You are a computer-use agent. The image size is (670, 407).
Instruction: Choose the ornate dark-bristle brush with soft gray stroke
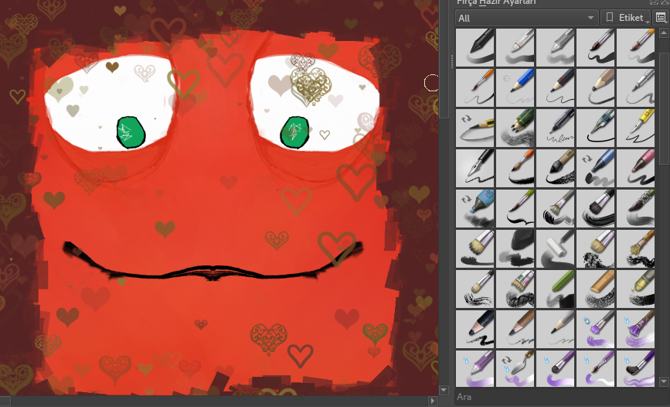point(635,208)
